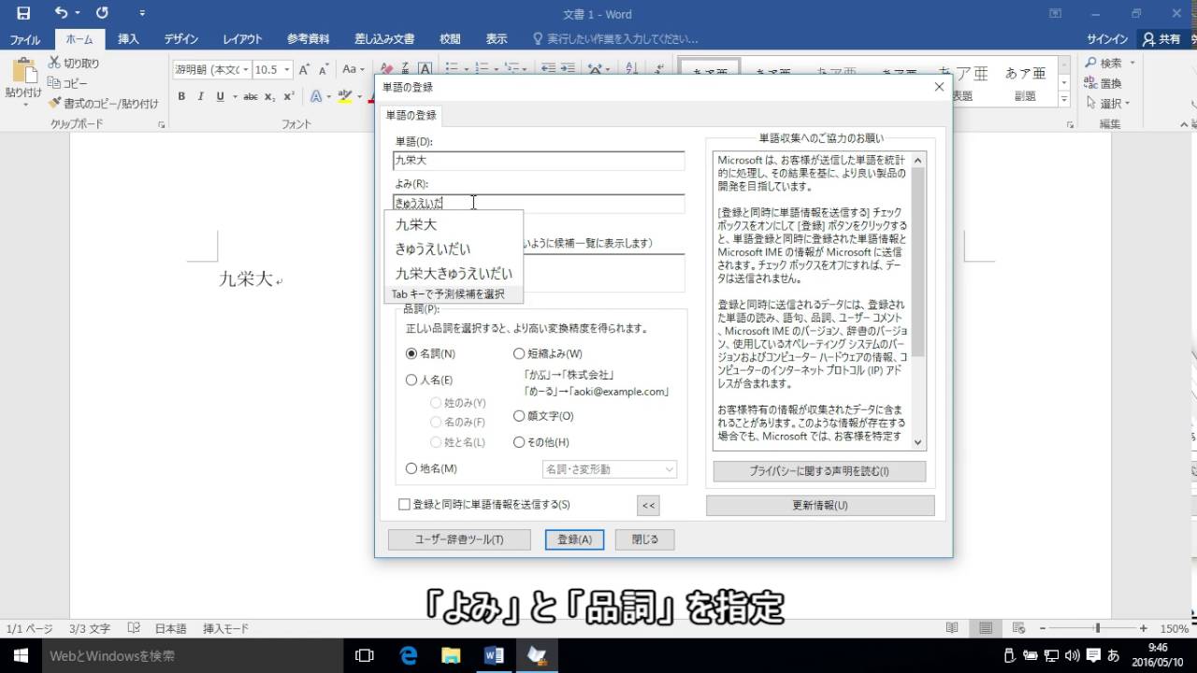
Task: Click the Redo icon in title bar
Action: click(102, 13)
